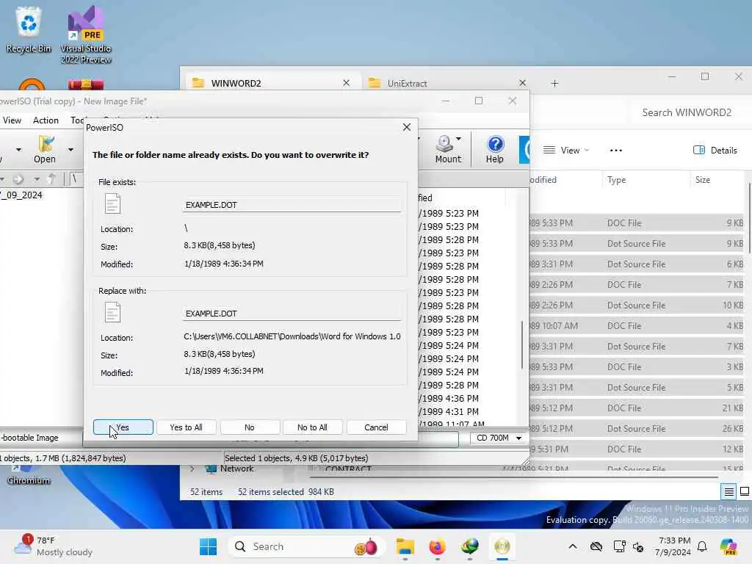
Task: Click the existing file EXAMPLE.DOT name field
Action: [291, 205]
